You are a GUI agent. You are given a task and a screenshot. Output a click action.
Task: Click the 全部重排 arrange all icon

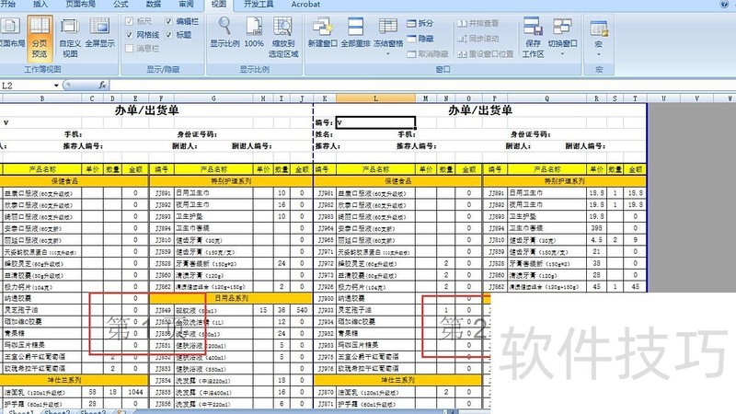coord(355,33)
